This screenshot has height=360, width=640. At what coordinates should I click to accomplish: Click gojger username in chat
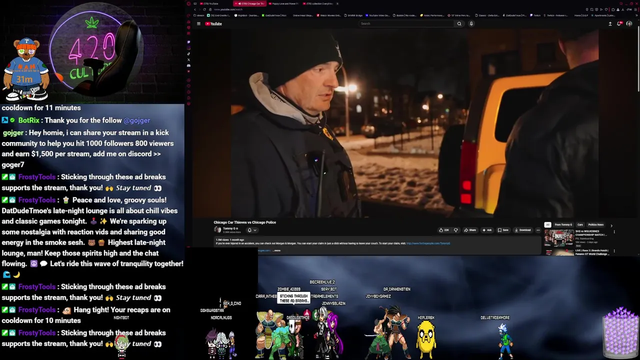coord(13,133)
